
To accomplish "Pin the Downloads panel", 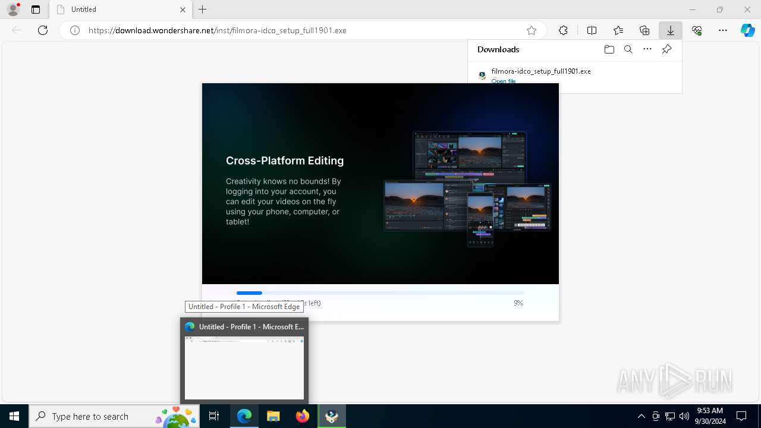I will (x=666, y=49).
